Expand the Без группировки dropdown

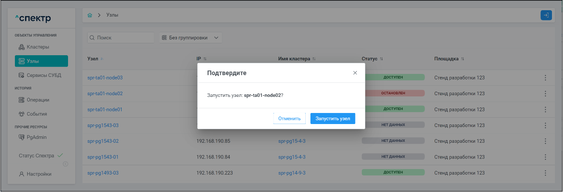(191, 38)
